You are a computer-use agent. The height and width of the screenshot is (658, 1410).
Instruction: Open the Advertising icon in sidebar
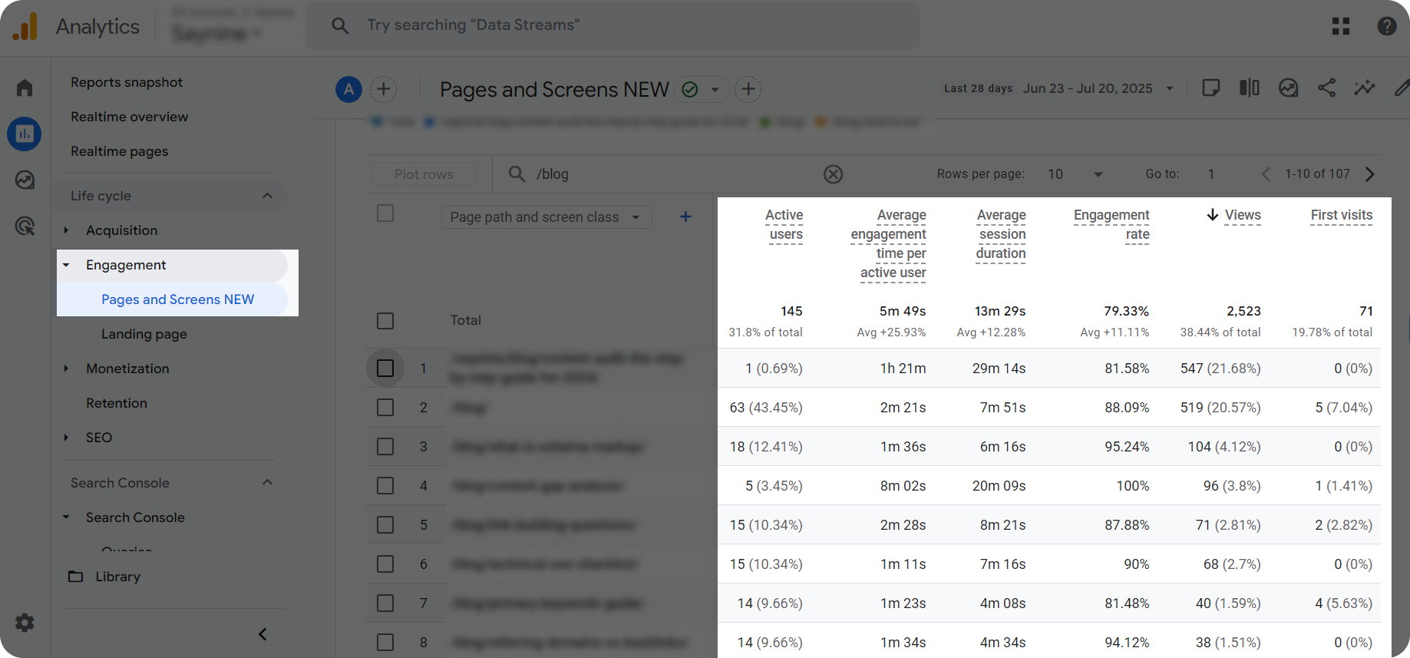(25, 226)
